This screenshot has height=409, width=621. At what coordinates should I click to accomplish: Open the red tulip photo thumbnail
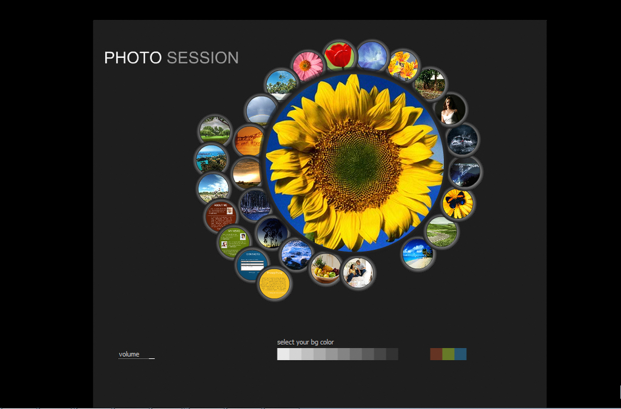(338, 56)
